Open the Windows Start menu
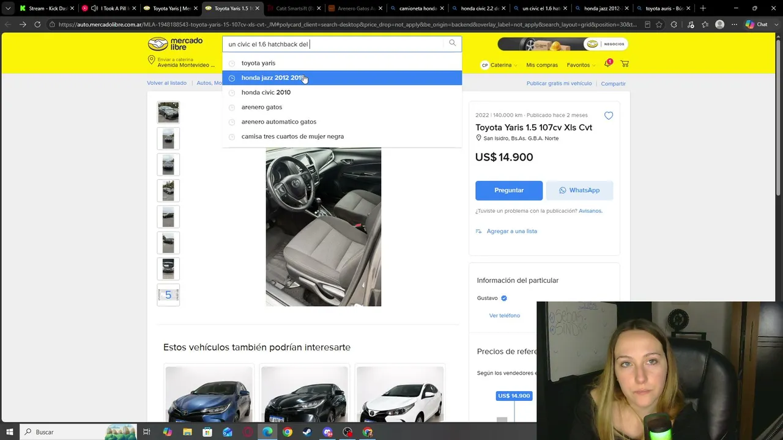 click(9, 432)
